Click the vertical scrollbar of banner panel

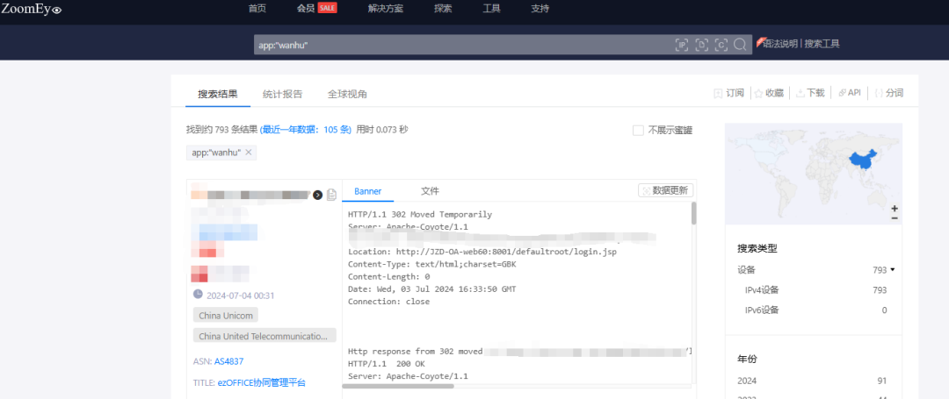point(693,214)
